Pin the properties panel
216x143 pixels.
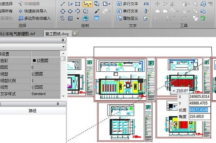coord(63,40)
